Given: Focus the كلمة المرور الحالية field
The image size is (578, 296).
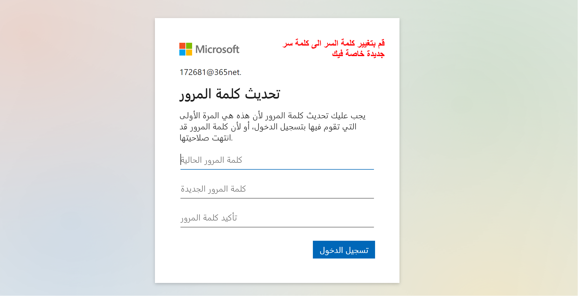Looking at the screenshot, I should tap(277, 160).
